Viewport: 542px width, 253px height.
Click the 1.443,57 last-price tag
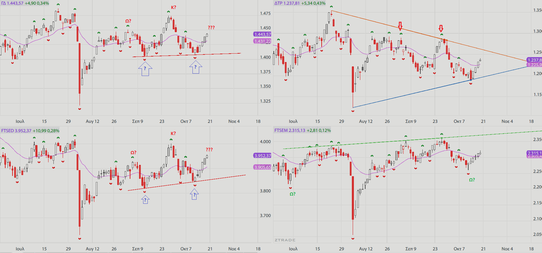(262, 34)
